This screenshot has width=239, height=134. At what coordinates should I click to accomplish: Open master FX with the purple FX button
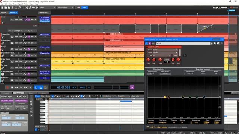(x=132, y=87)
